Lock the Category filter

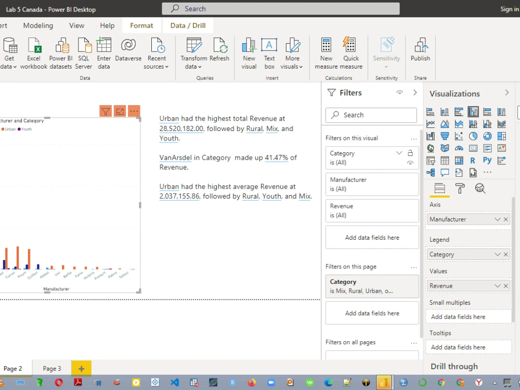coord(410,153)
